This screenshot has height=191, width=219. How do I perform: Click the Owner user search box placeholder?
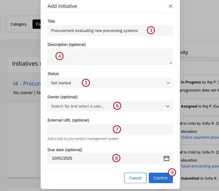[77, 106]
